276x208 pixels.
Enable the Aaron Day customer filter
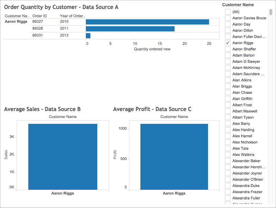(227, 24)
